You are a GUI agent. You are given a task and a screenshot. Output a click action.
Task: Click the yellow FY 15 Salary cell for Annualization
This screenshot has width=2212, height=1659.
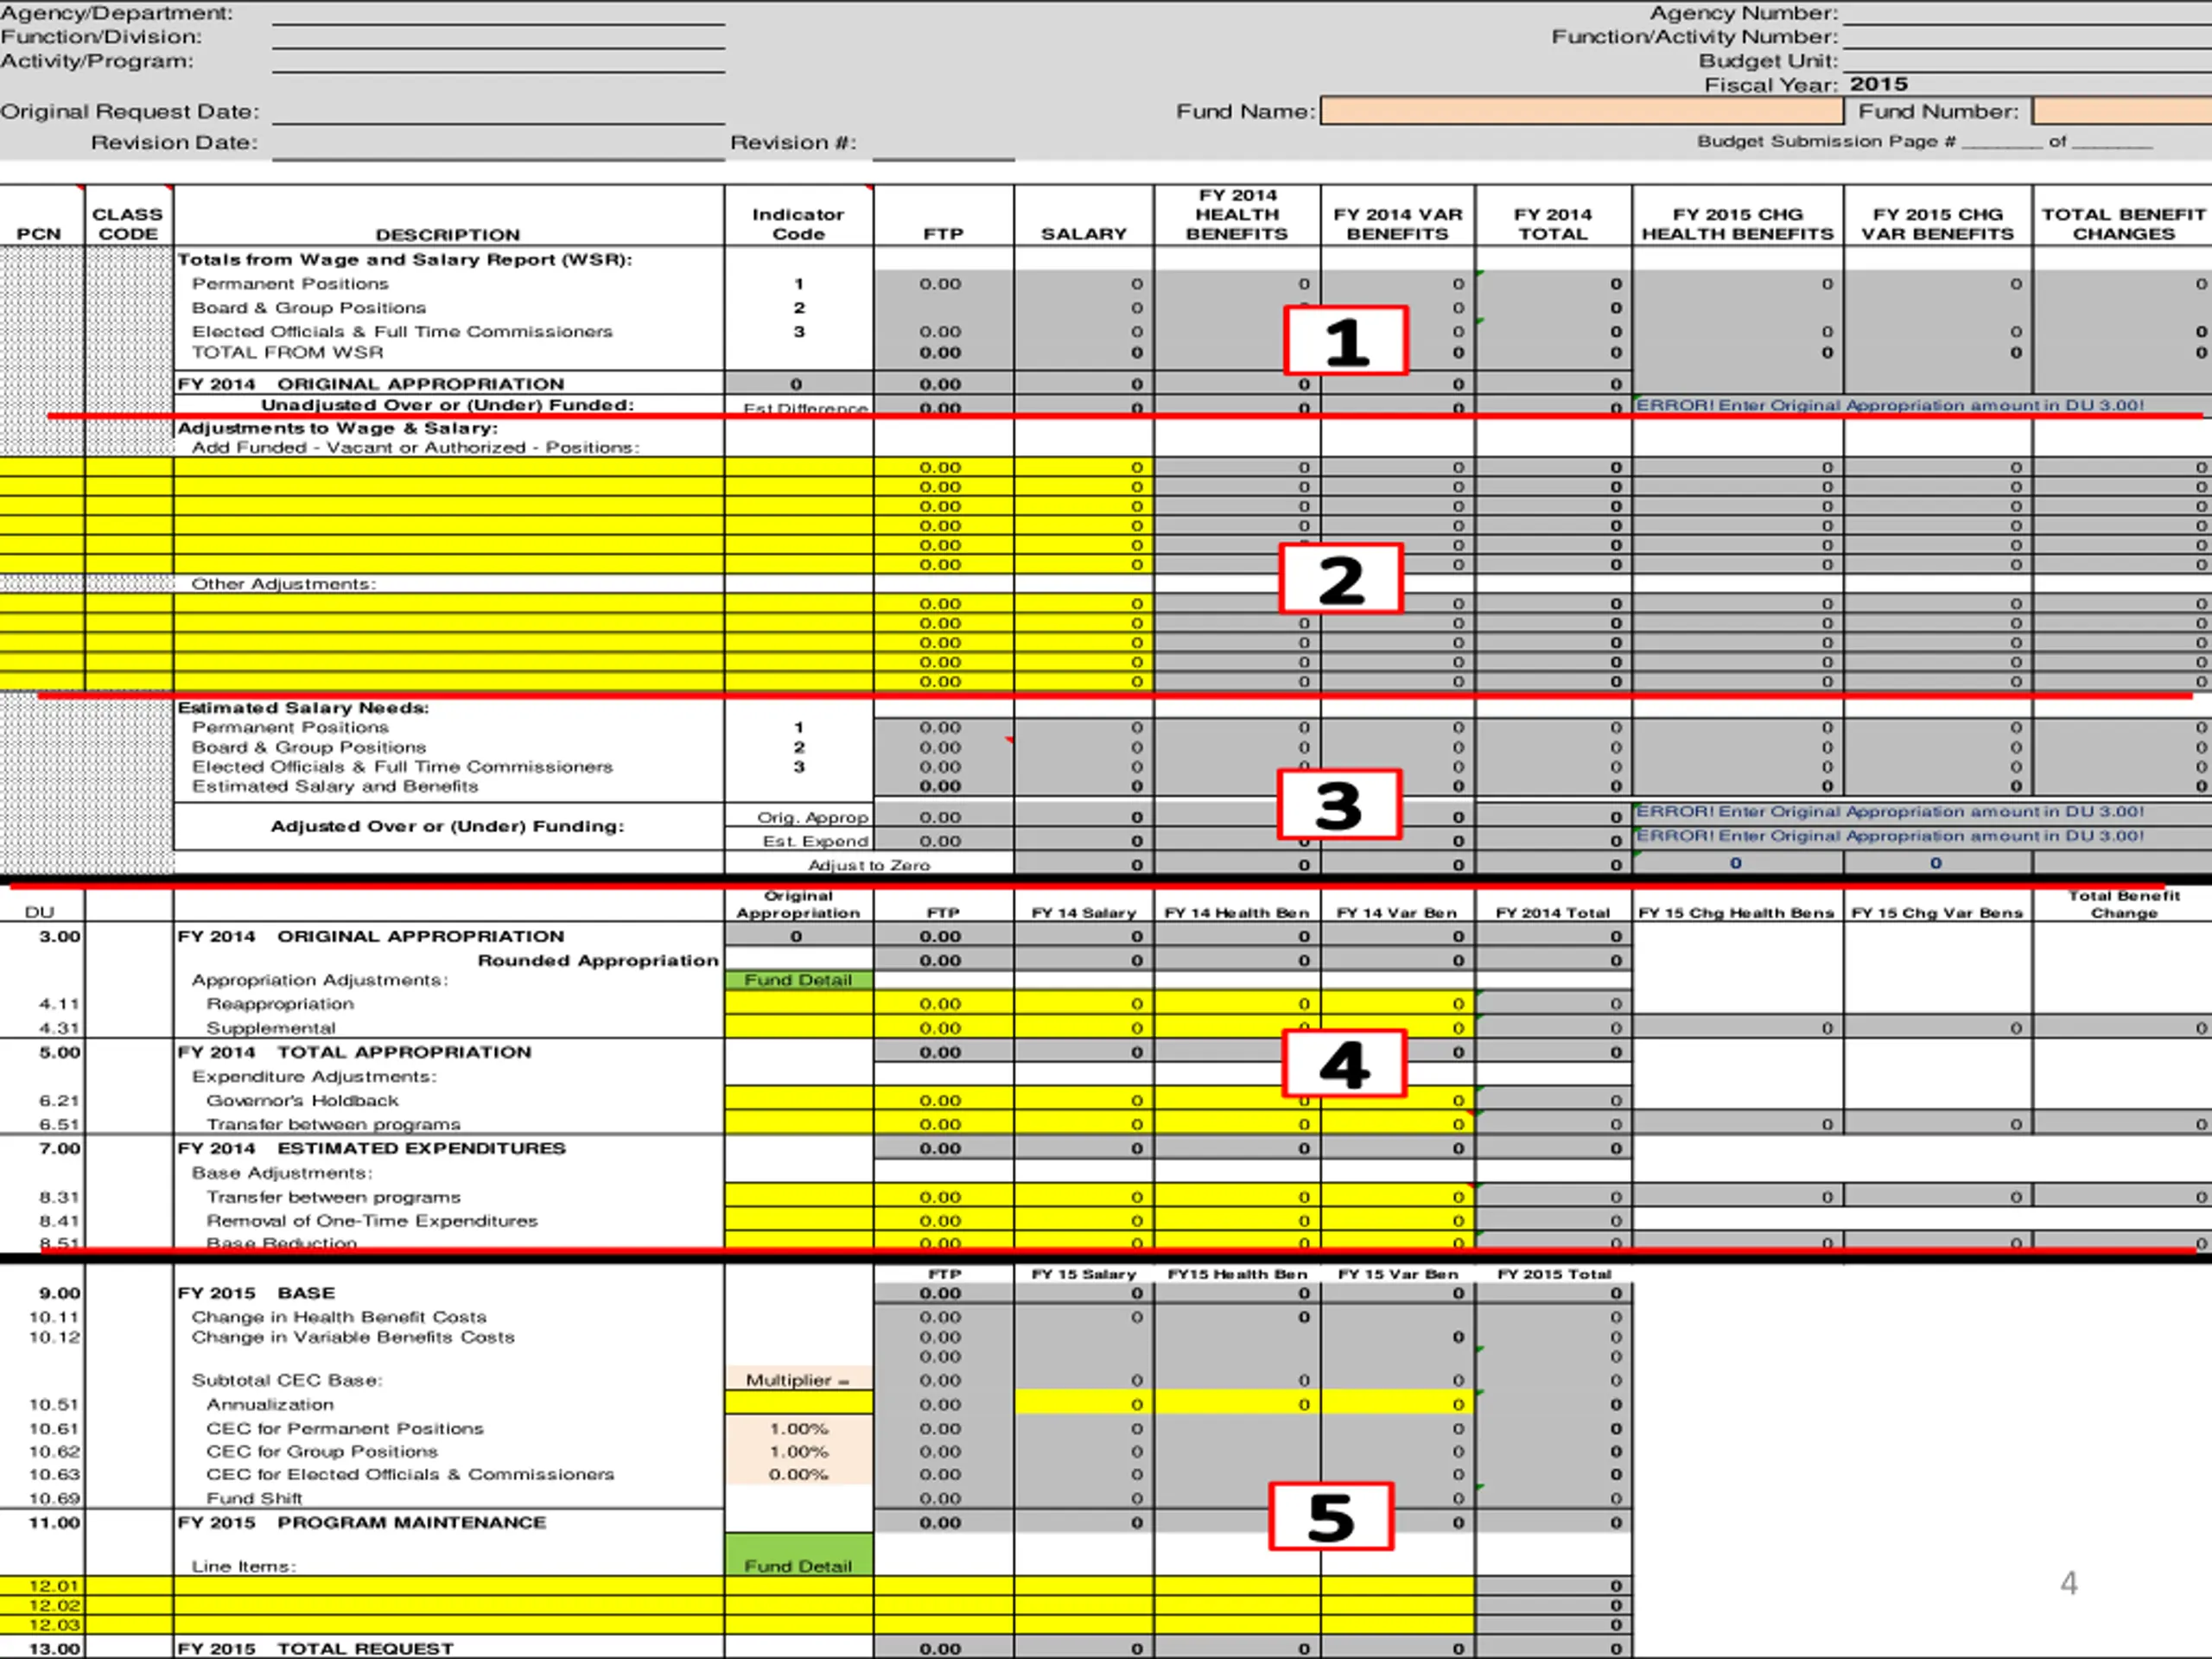[1084, 1404]
